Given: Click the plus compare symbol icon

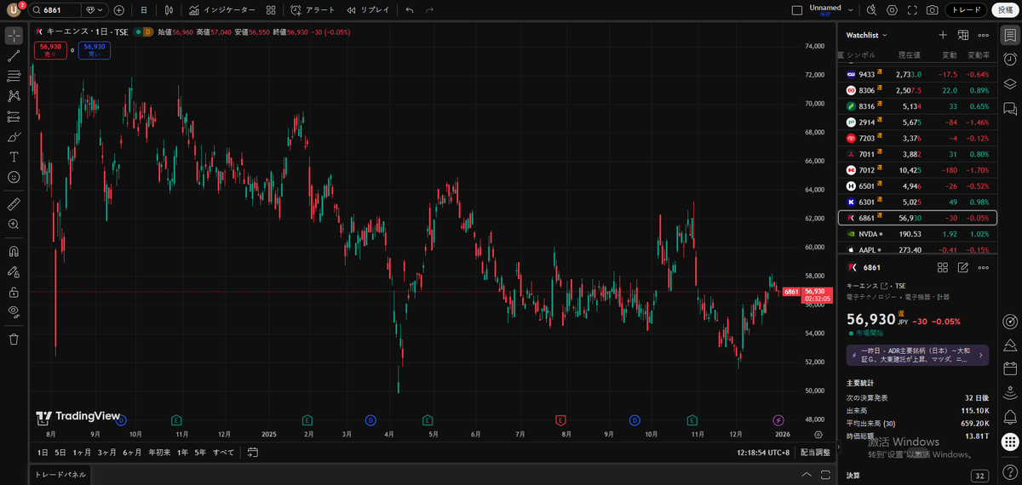Looking at the screenshot, I should [x=118, y=10].
